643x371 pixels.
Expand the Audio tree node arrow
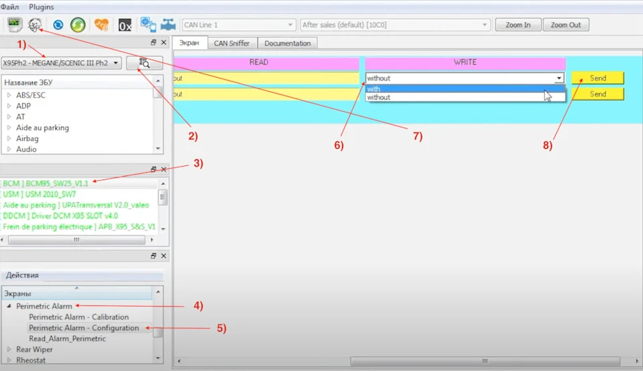9,149
